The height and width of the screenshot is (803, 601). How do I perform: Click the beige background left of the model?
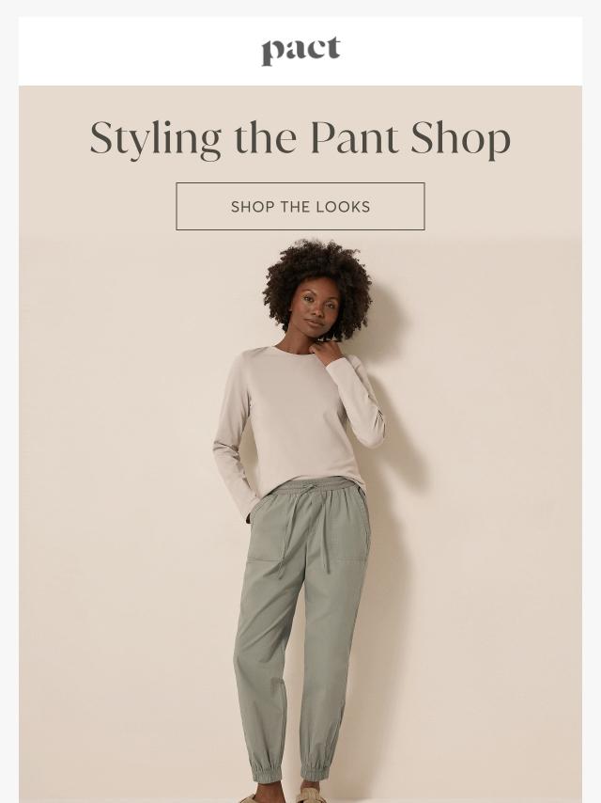[x=117, y=512]
